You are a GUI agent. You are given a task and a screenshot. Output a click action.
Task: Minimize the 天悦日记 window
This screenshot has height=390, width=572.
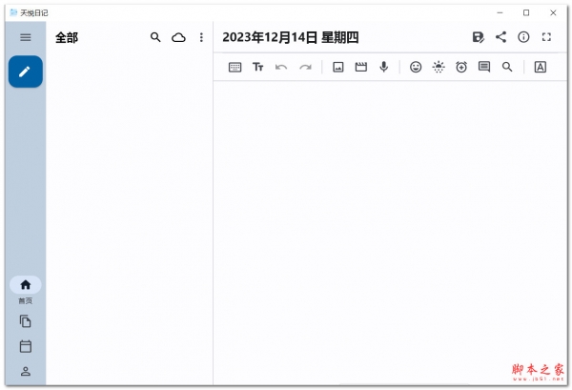[x=500, y=12]
